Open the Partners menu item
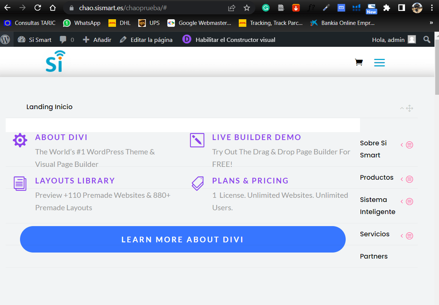The height and width of the screenshot is (305, 439). click(x=374, y=256)
